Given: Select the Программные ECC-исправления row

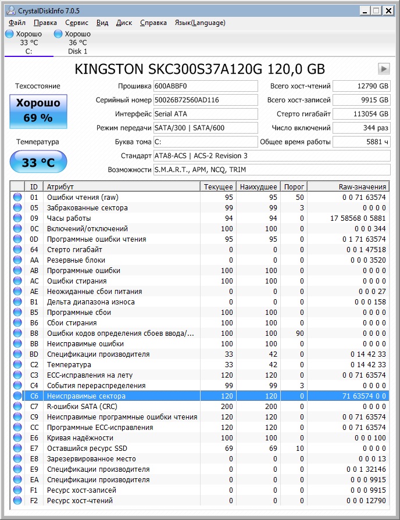Looking at the screenshot, I should (x=199, y=427).
